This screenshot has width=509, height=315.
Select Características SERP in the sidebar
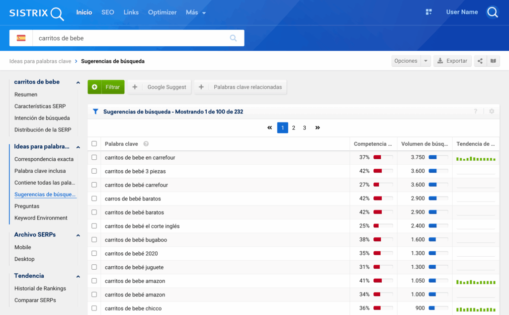[x=40, y=106]
